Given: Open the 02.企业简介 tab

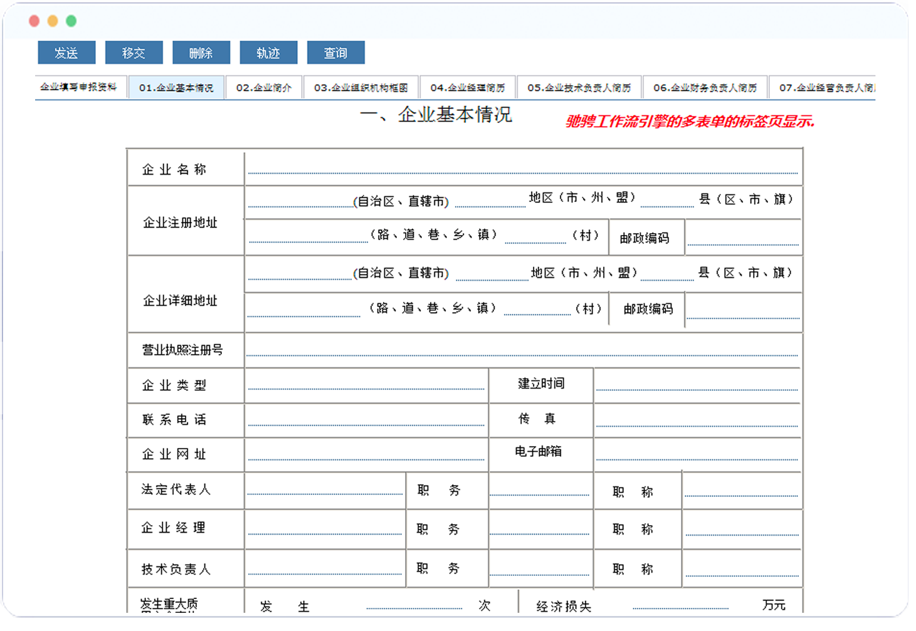Looking at the screenshot, I should click(x=264, y=88).
